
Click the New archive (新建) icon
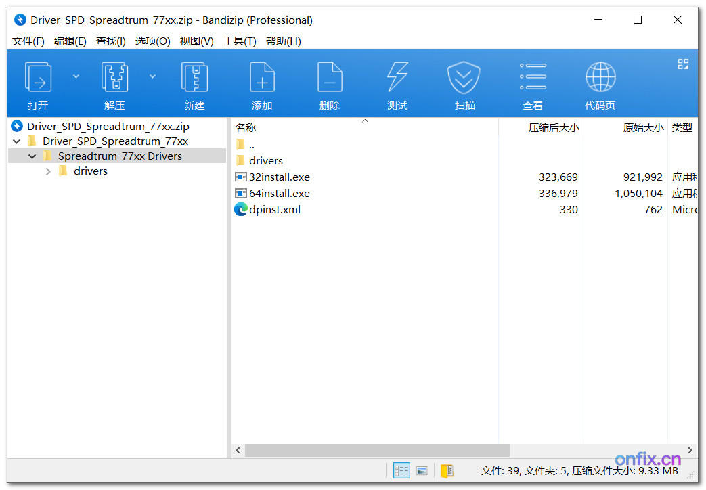[x=194, y=77]
